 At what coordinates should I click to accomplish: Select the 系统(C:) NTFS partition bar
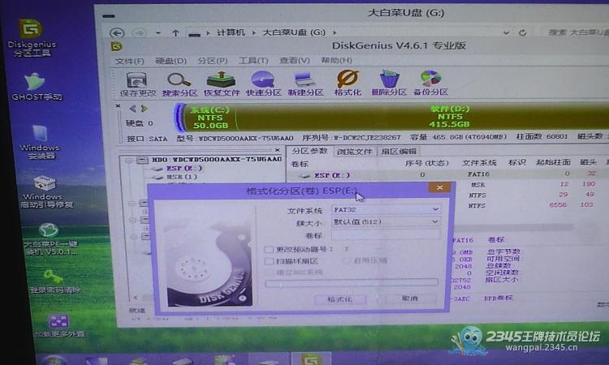pos(209,118)
